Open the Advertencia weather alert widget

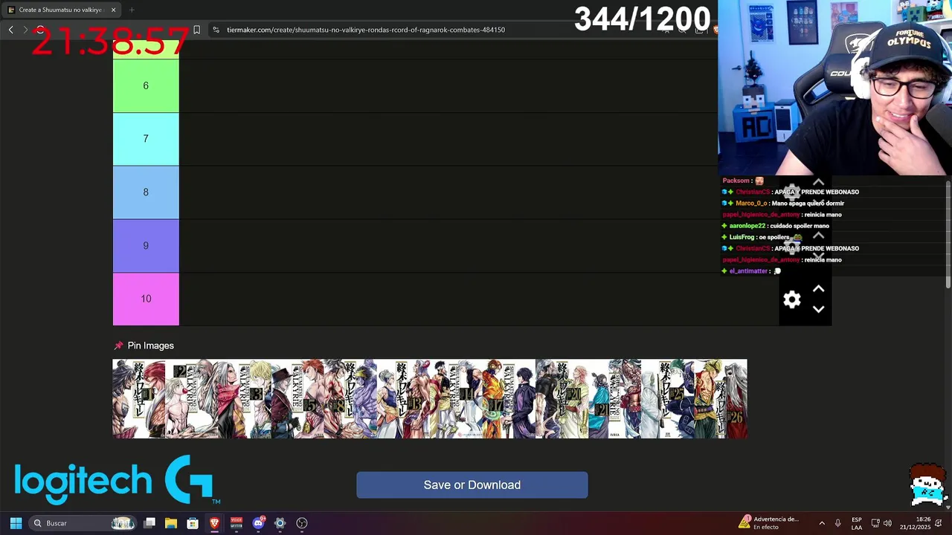tap(769, 523)
